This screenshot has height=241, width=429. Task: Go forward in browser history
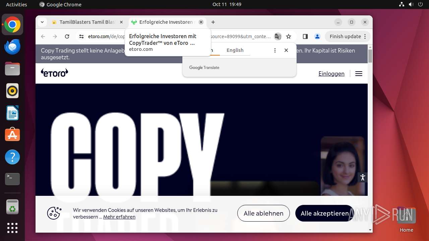55,36
